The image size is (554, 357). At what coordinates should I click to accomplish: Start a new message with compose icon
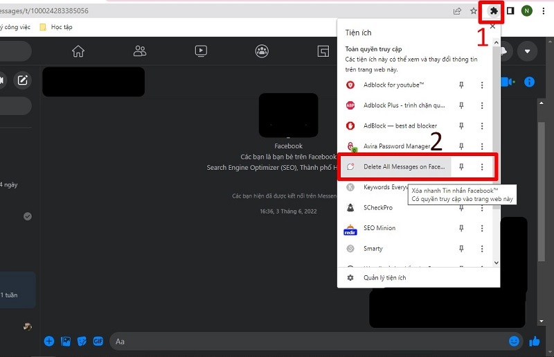click(23, 80)
